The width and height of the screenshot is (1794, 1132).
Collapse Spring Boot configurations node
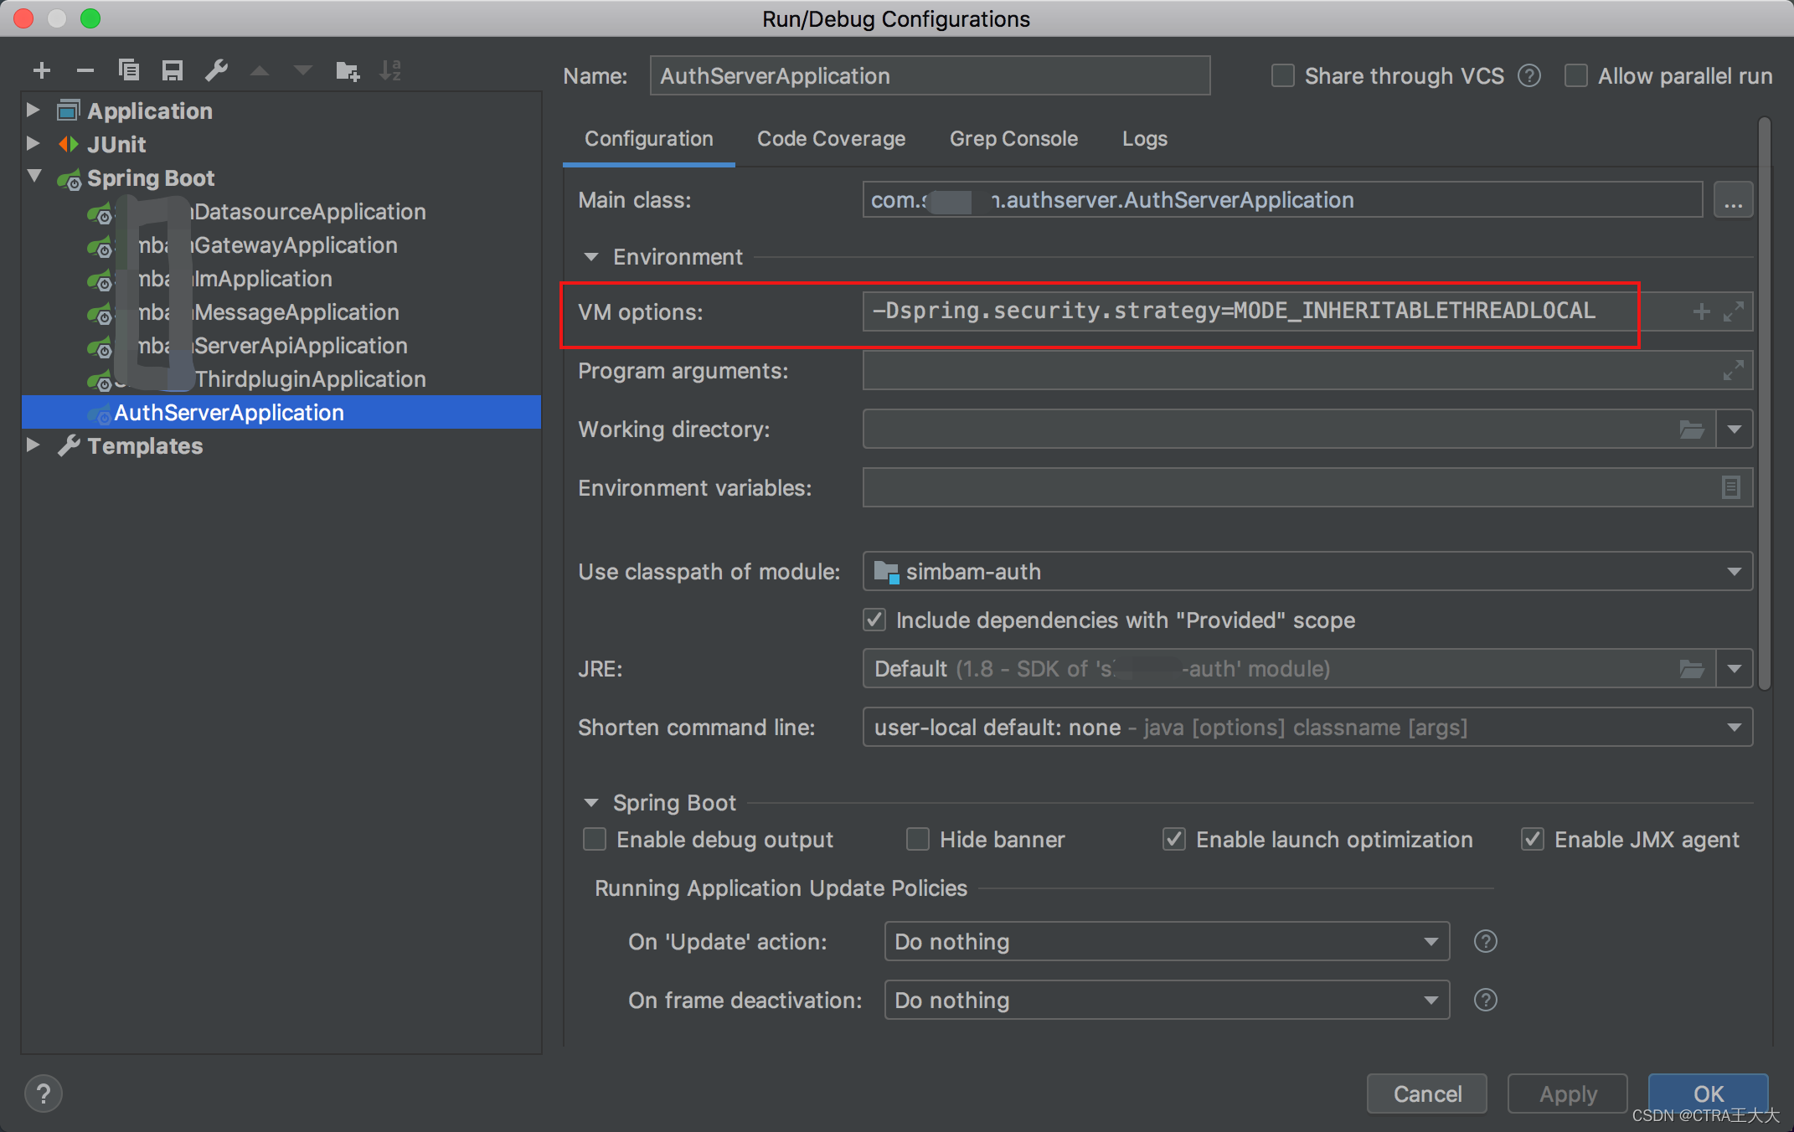pyautogui.click(x=35, y=177)
